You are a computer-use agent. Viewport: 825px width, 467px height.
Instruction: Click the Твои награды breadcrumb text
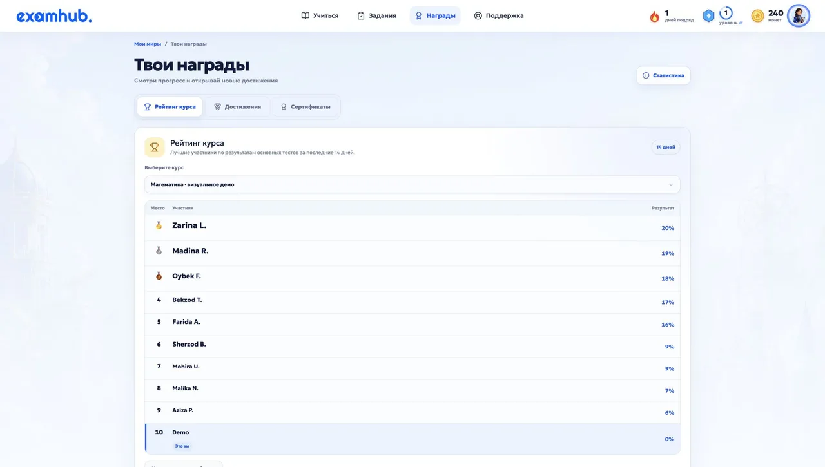[189, 44]
